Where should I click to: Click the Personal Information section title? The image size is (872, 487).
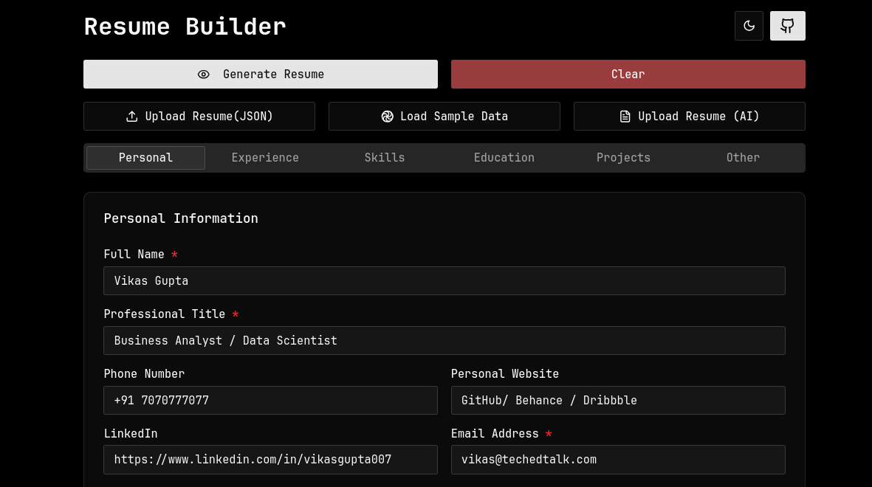pos(181,218)
